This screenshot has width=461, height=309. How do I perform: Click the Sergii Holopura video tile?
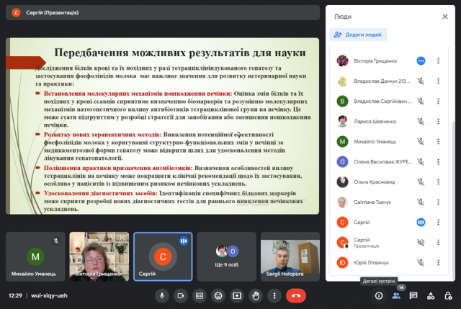[x=290, y=256]
